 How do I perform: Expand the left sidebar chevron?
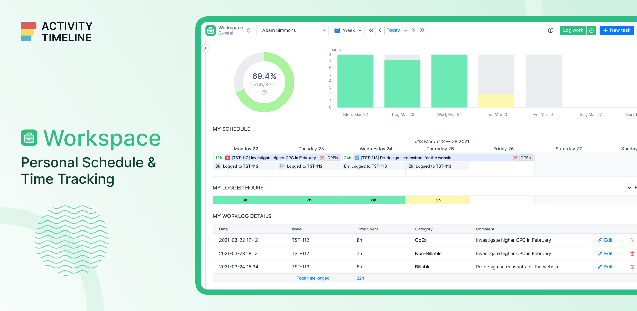point(205,48)
